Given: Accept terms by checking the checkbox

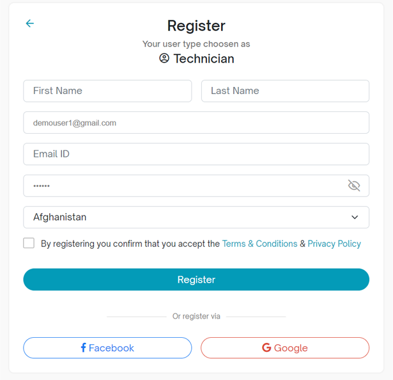Looking at the screenshot, I should [29, 243].
